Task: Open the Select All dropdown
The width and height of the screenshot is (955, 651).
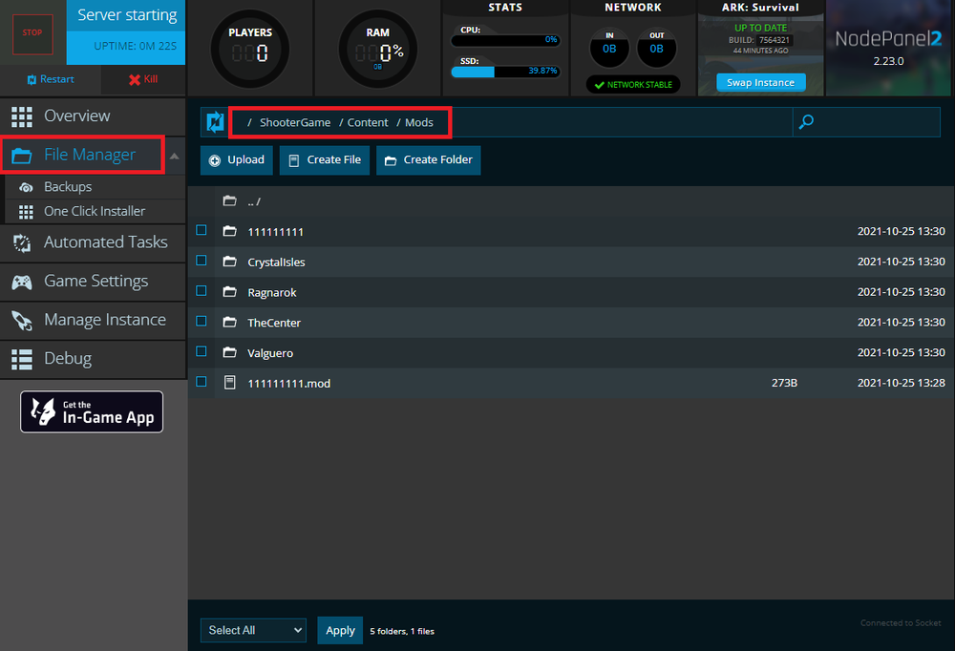Action: (x=253, y=630)
